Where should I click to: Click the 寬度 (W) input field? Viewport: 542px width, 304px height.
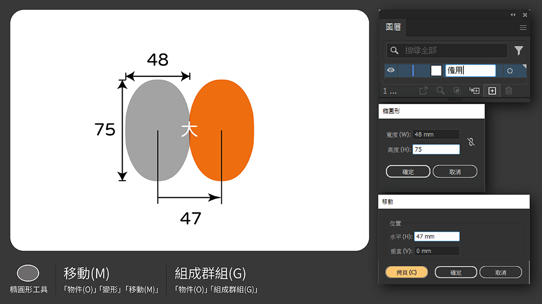tap(436, 134)
